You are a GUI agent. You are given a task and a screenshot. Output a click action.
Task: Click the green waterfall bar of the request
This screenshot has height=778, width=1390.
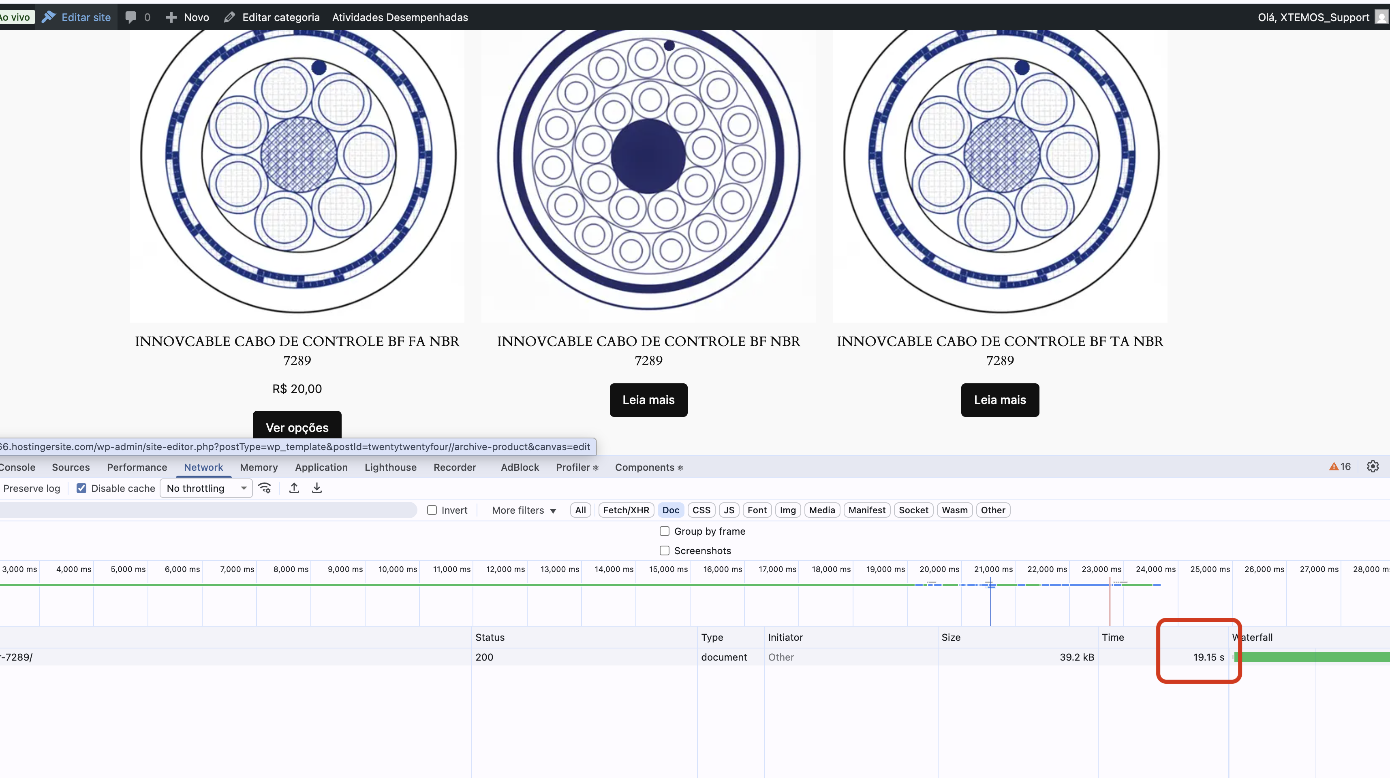click(x=1311, y=657)
